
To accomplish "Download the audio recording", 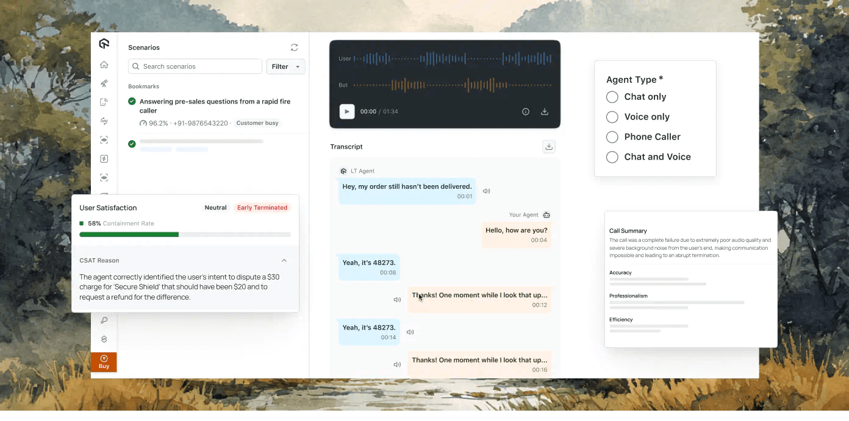I will (545, 111).
